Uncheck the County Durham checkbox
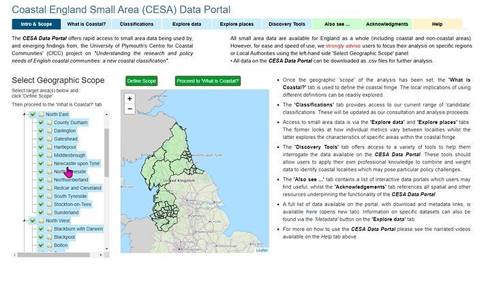Viewport: 499px width, 291px height. point(41,123)
